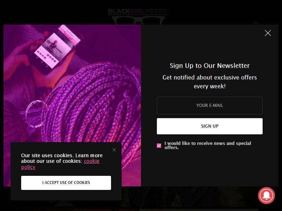Click the glasses logo graphic in header
Viewport: 282px width, 211px height.
click(x=138, y=20)
